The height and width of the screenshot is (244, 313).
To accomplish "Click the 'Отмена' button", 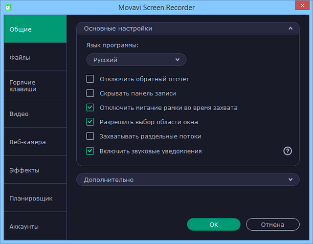I will click(272, 224).
